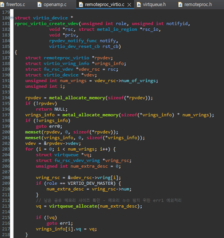
Task: Click the header file icon on virtqueue.h tab
Action: pos(139,4)
